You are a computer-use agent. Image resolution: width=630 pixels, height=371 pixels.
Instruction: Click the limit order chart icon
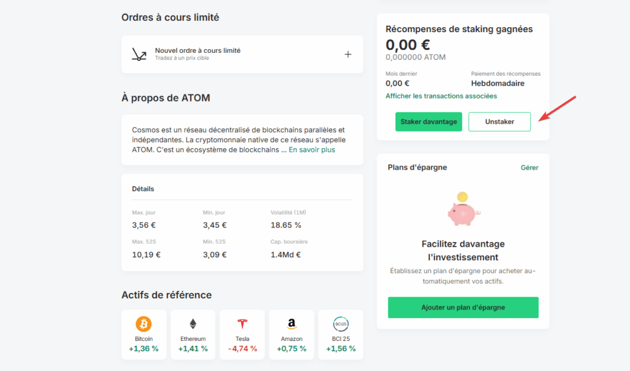tap(139, 54)
